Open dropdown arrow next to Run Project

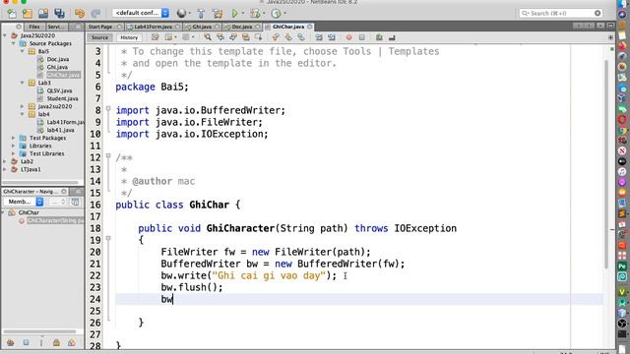[x=243, y=13]
